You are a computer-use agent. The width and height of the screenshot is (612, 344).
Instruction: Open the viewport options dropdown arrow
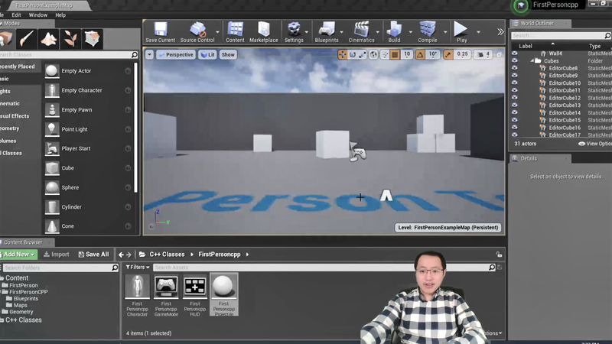pos(149,54)
